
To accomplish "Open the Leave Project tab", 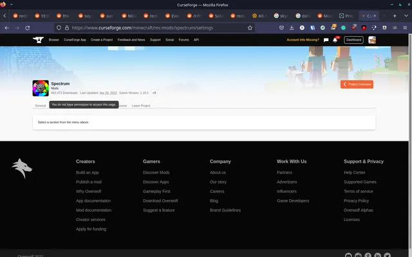I will pos(141,105).
